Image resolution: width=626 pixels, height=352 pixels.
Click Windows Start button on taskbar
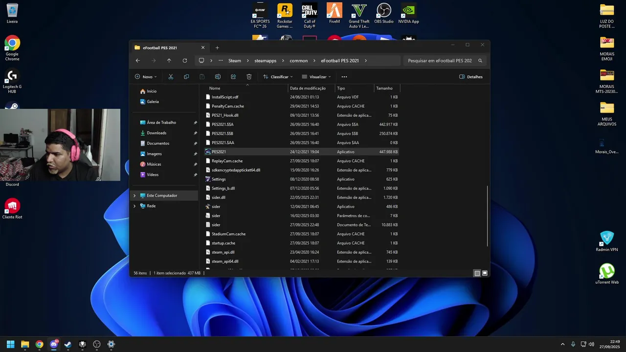click(10, 344)
